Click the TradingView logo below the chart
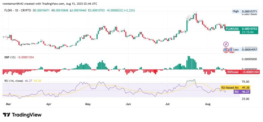Image resolution: width=263 pixels, height=122 pixels. click(22, 115)
